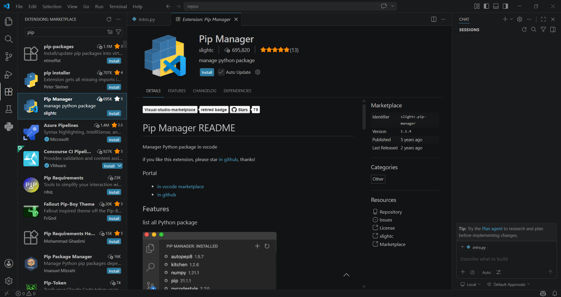Split the editor to the right
Viewport: 561px width, 297px height.
coord(434,19)
